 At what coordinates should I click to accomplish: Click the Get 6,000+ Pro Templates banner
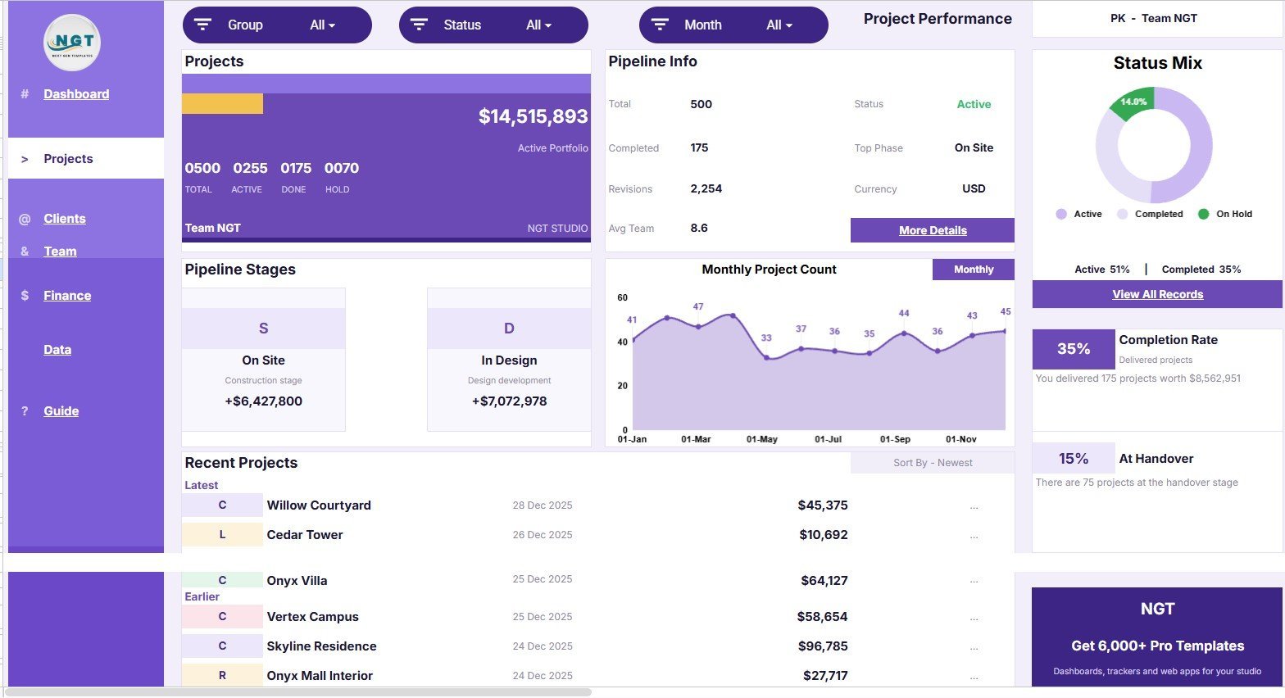(1157, 637)
